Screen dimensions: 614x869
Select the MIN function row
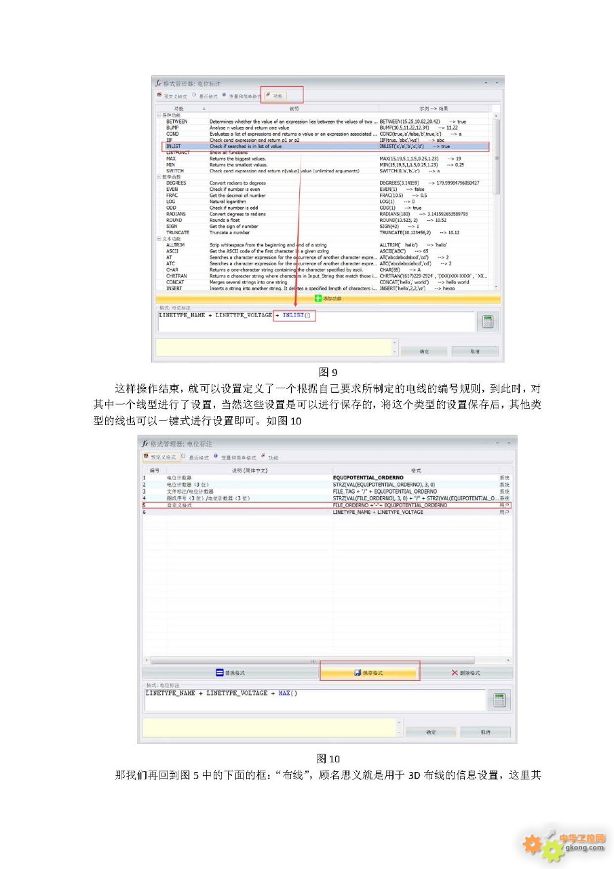tap(327, 165)
